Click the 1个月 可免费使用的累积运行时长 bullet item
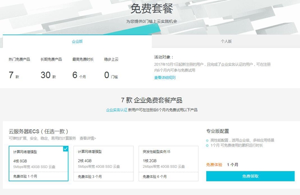Screen dimensions: 300x195 (x=234, y=145)
